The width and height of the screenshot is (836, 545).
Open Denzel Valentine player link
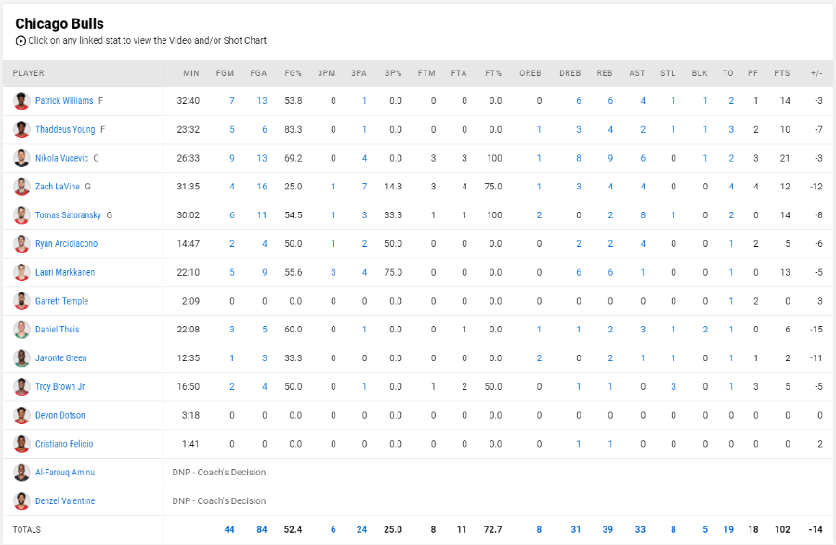(65, 501)
